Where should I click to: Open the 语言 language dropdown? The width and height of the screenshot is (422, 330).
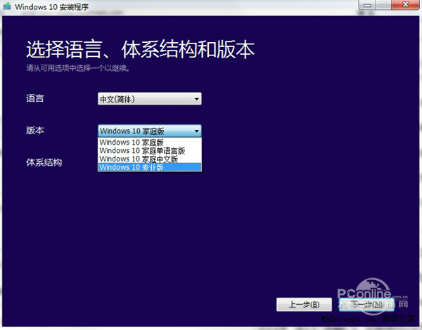click(x=149, y=99)
